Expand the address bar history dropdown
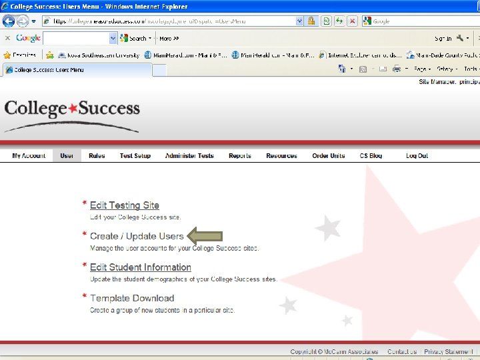 [299, 21]
